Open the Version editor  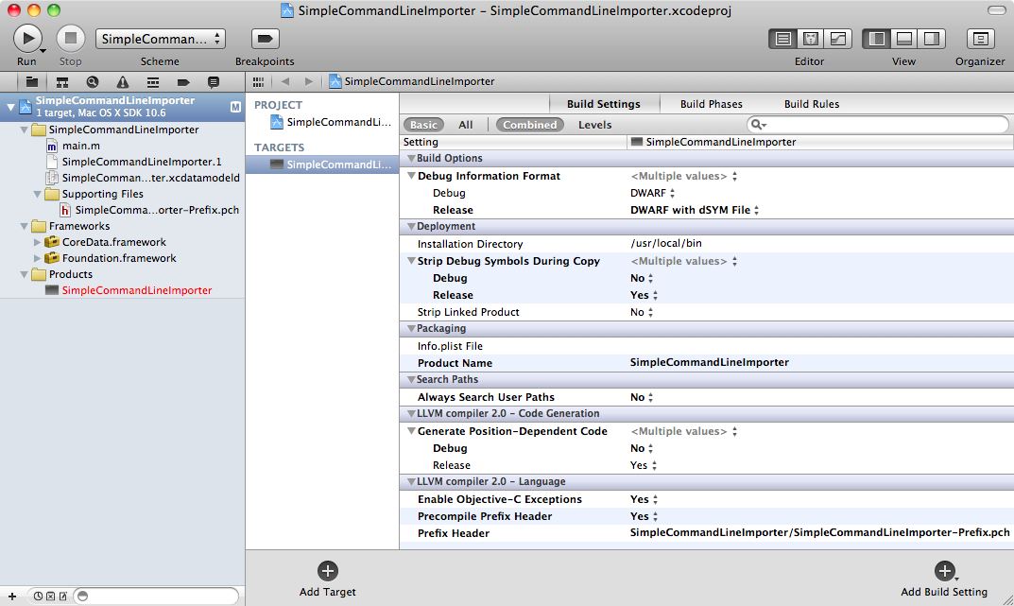click(x=837, y=39)
